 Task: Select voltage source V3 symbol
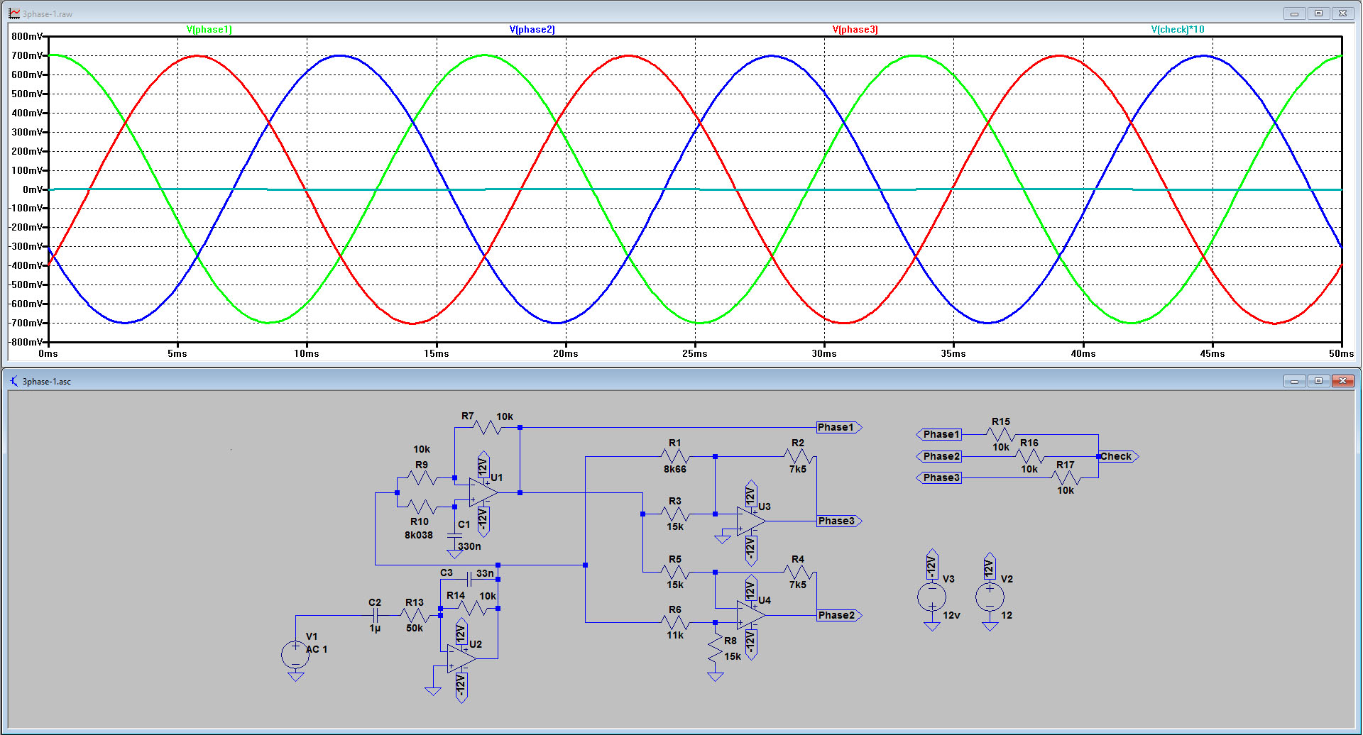[931, 597]
